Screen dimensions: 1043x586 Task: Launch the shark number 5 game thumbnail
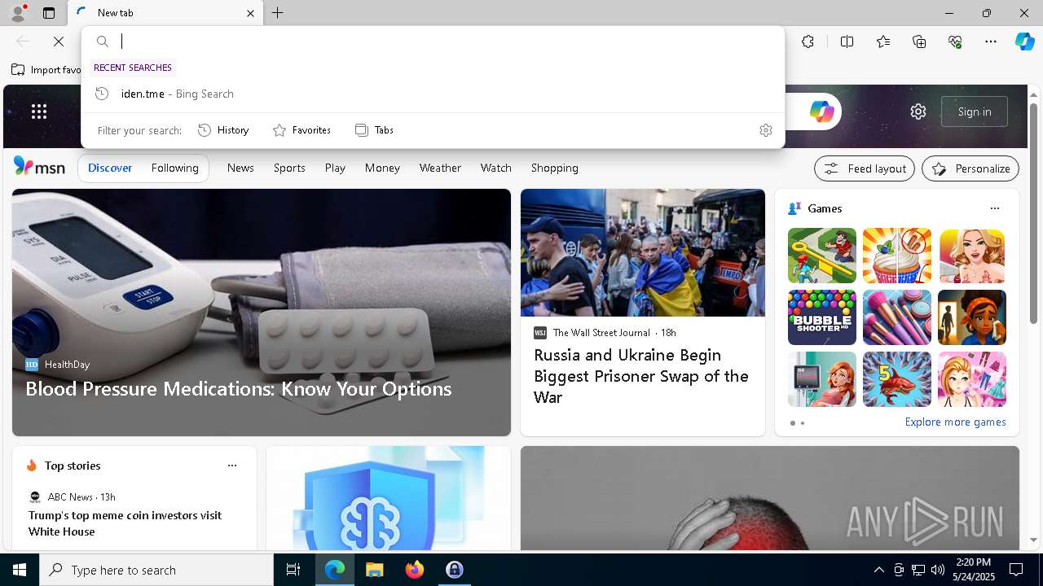[896, 379]
